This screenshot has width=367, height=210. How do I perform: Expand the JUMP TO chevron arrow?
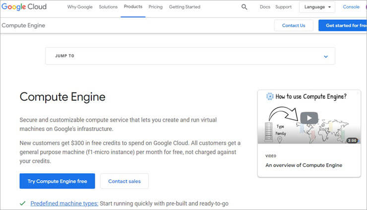click(x=326, y=56)
